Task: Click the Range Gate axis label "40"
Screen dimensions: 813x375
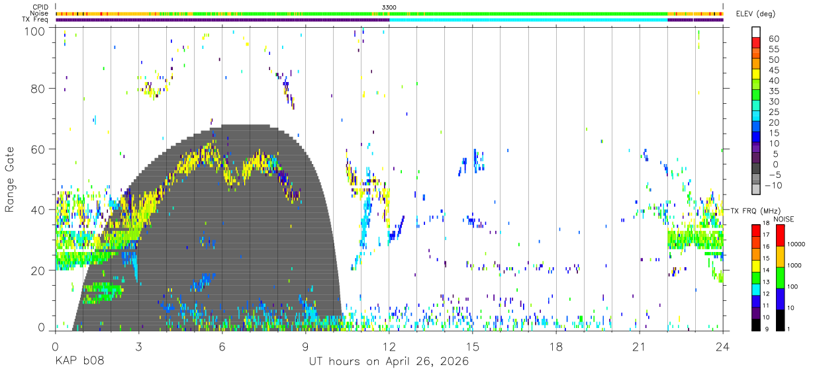Action: (38, 210)
